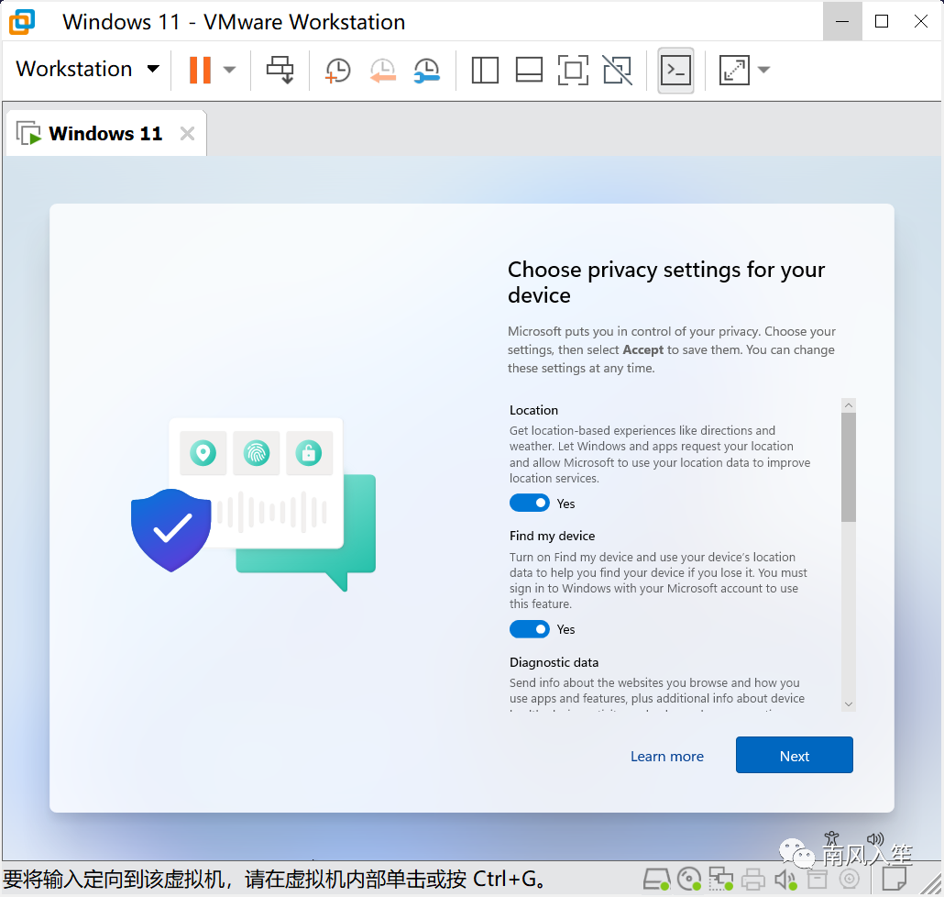This screenshot has width=944, height=897.
Task: Close the Windows 11 tab
Action: [187, 133]
